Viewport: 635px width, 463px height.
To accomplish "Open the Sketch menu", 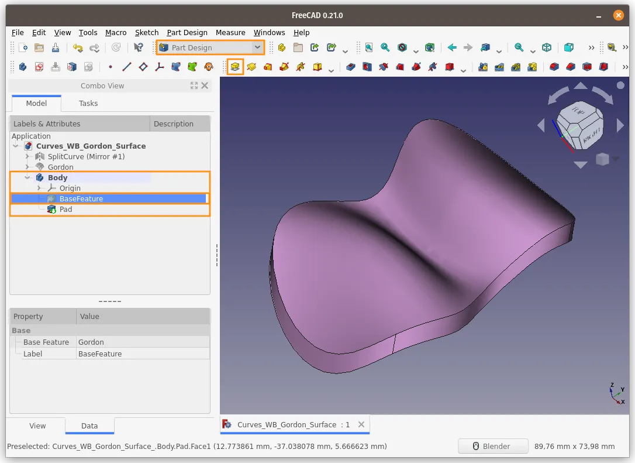I will point(147,32).
